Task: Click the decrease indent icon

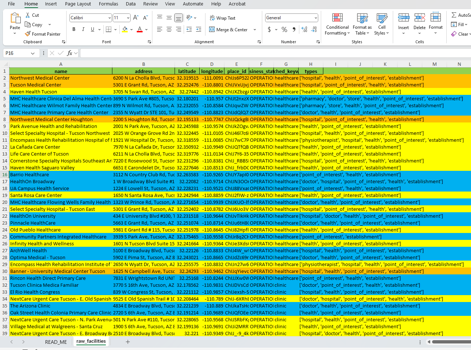Action: [x=189, y=29]
